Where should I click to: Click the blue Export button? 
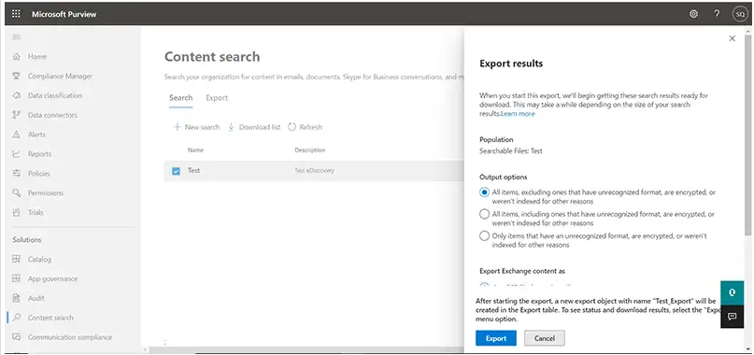pos(496,338)
